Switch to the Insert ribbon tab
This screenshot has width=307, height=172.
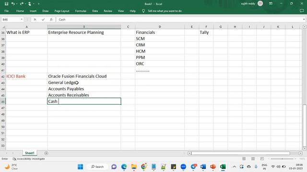tap(33, 11)
